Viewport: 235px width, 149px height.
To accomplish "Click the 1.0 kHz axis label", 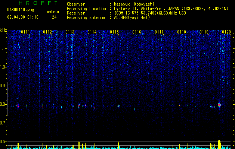I will coord(3,67).
